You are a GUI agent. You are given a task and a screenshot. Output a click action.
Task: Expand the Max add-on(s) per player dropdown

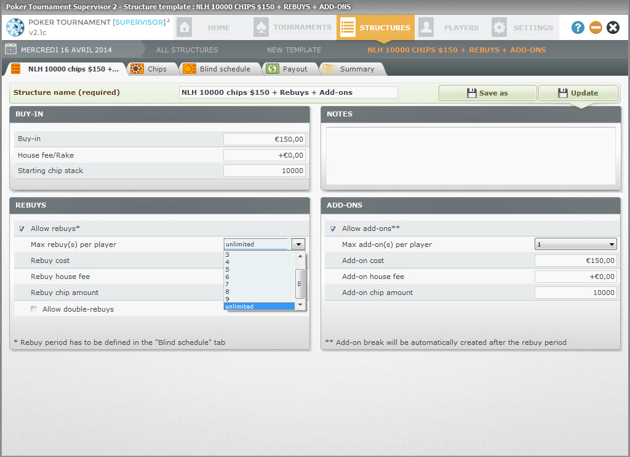(x=611, y=245)
